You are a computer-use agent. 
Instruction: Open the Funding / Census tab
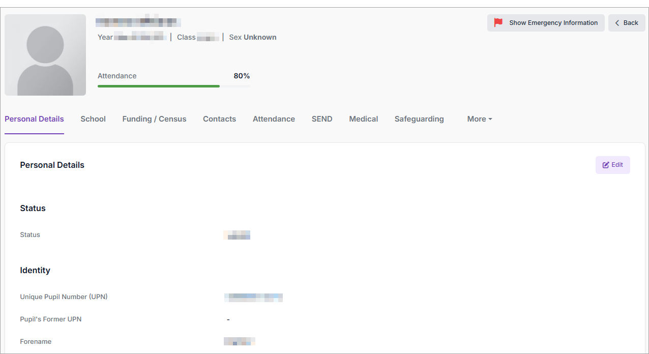tap(154, 119)
